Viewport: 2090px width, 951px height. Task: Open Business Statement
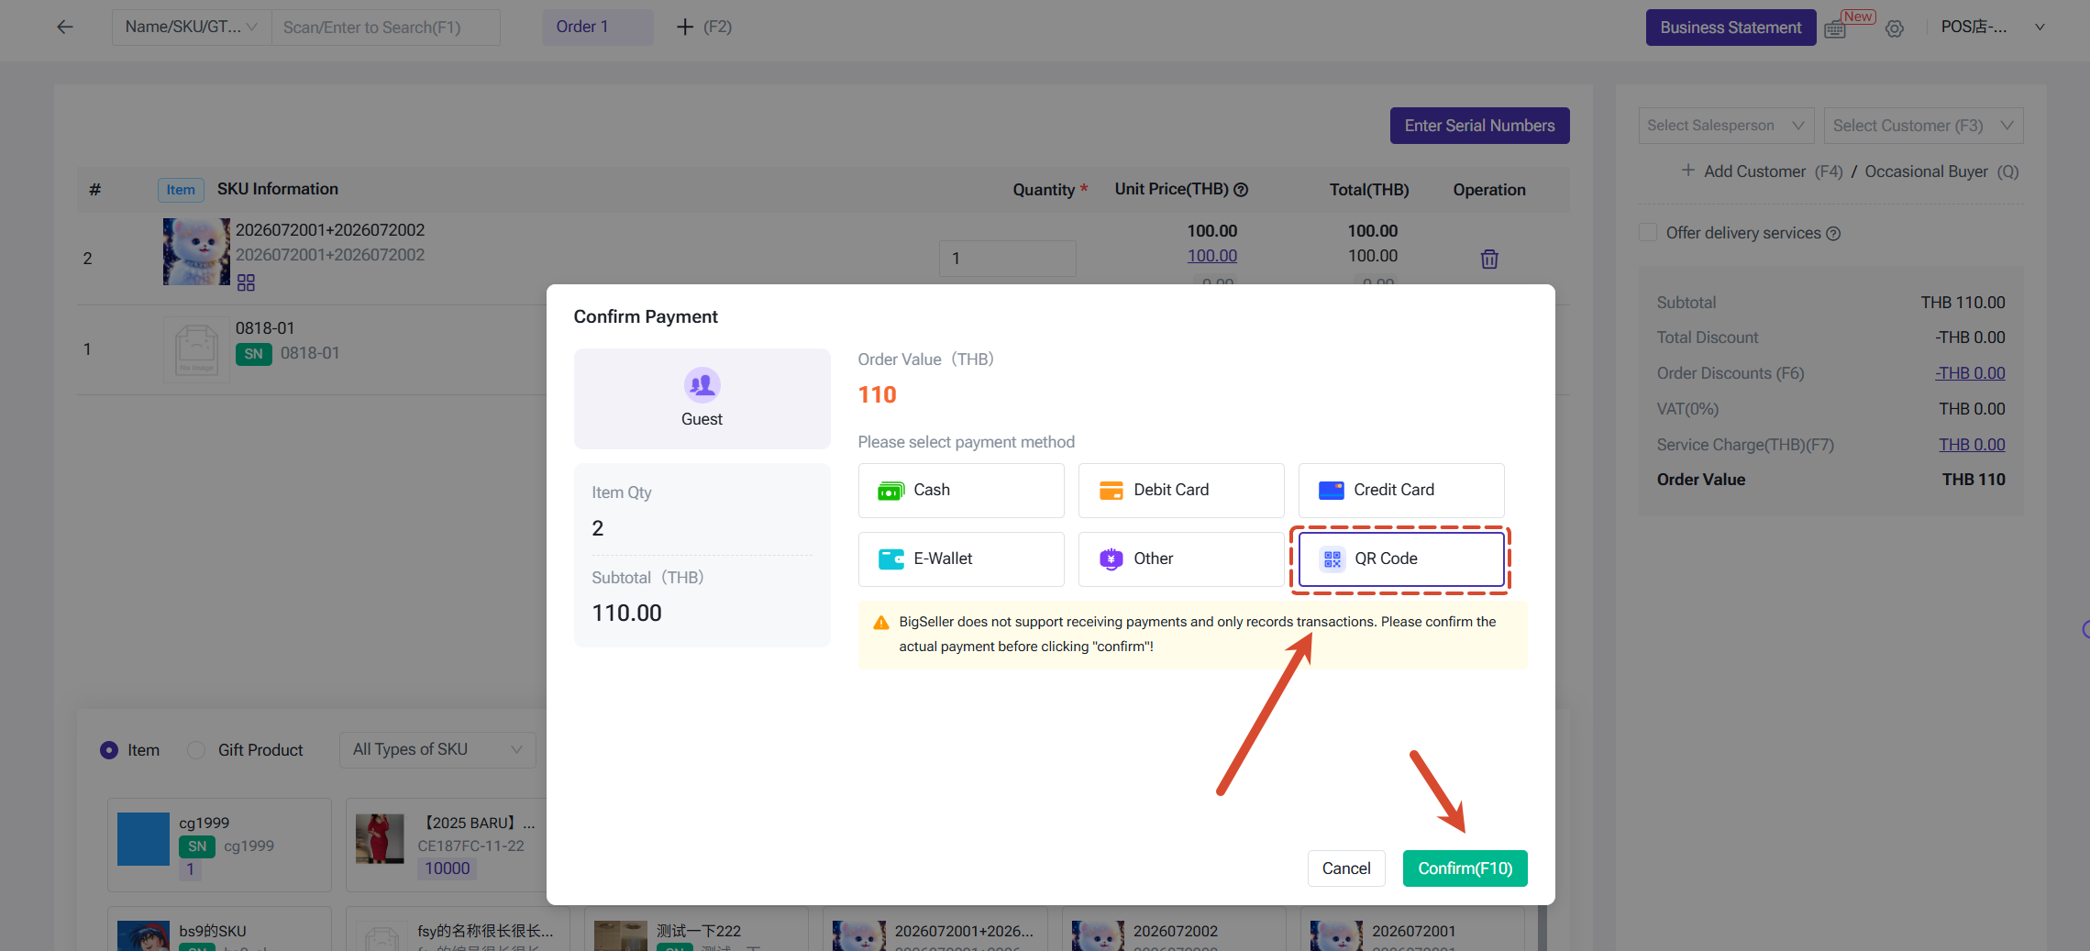1731,28
